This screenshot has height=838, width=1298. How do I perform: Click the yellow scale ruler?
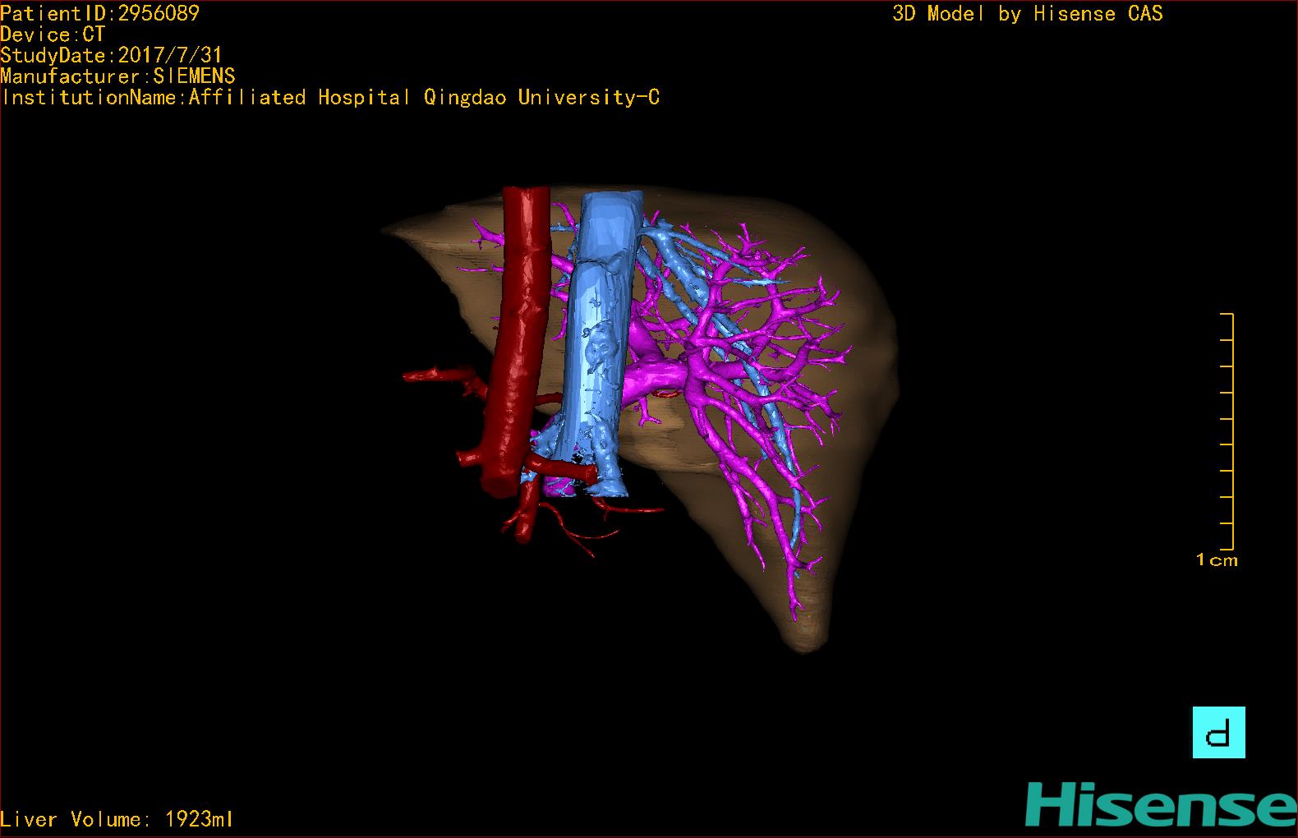tap(1227, 431)
